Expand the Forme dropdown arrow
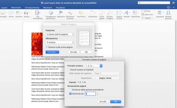Image resolution: width=177 pixels, height=108 pixels. (14, 13)
